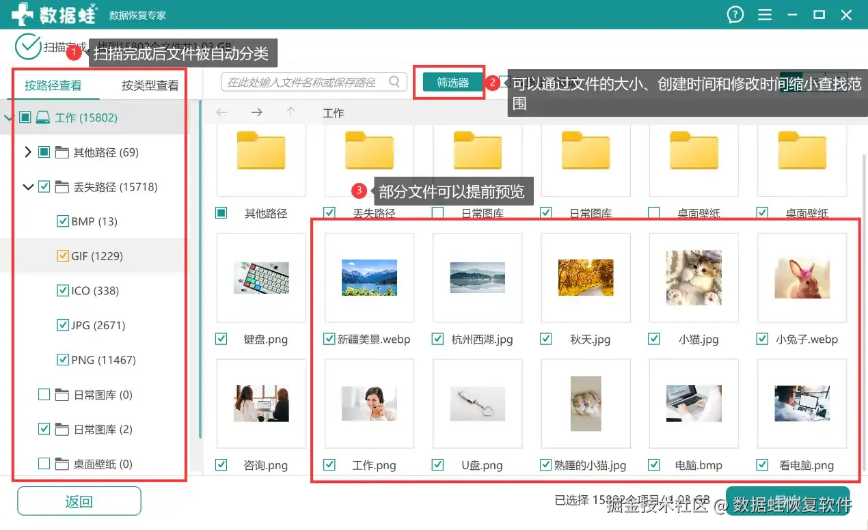This screenshot has width=868, height=530.
Task: Go forward with the right arrow
Action: 256,113
